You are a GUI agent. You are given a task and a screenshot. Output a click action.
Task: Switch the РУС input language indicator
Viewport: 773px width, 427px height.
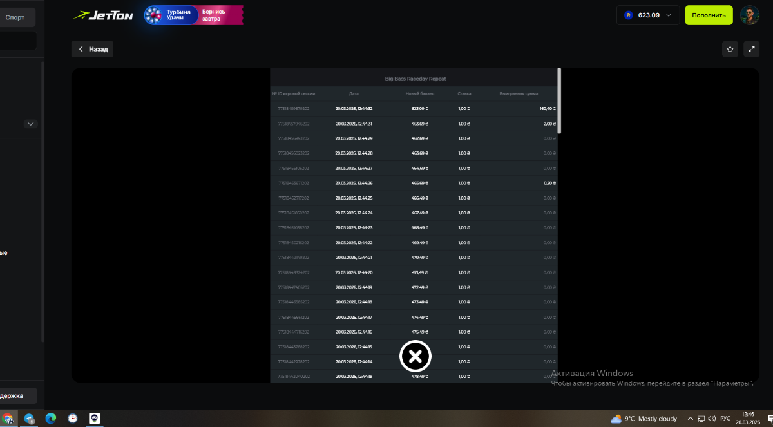[725, 419]
